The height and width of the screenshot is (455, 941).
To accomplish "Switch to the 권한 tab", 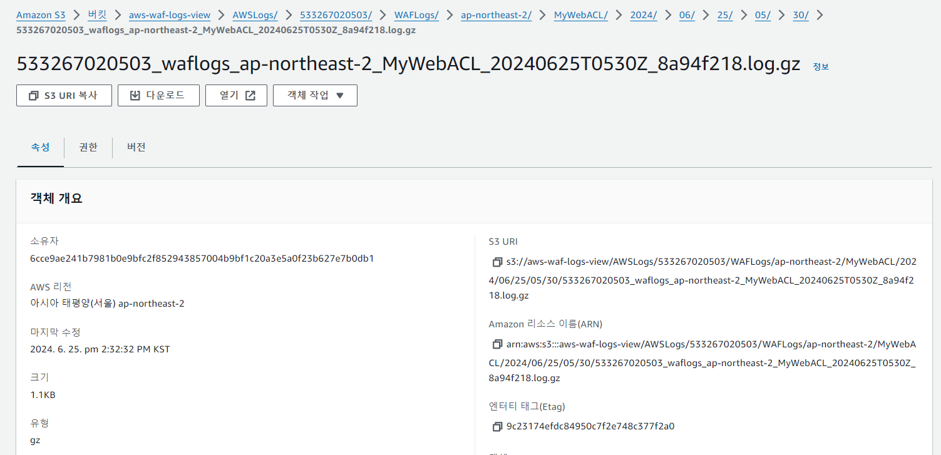I will point(88,148).
